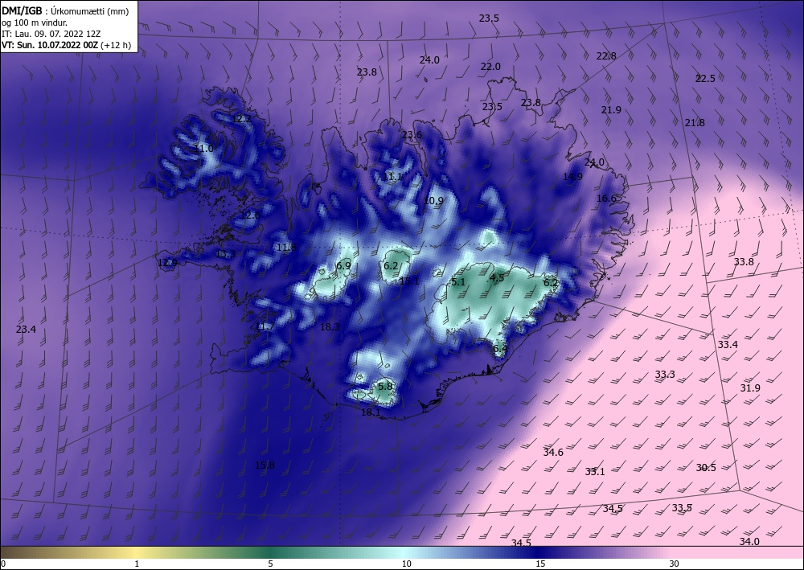Click the 34.6 value on the map
Screen dimensions: 804x570
tap(553, 452)
